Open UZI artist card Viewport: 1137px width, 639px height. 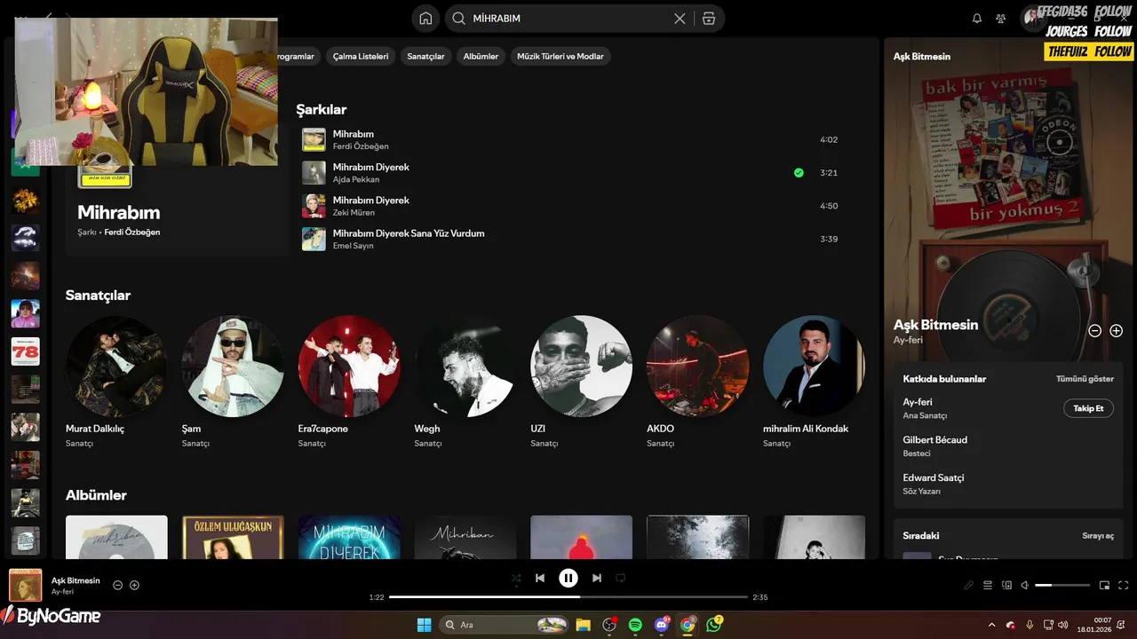point(582,380)
